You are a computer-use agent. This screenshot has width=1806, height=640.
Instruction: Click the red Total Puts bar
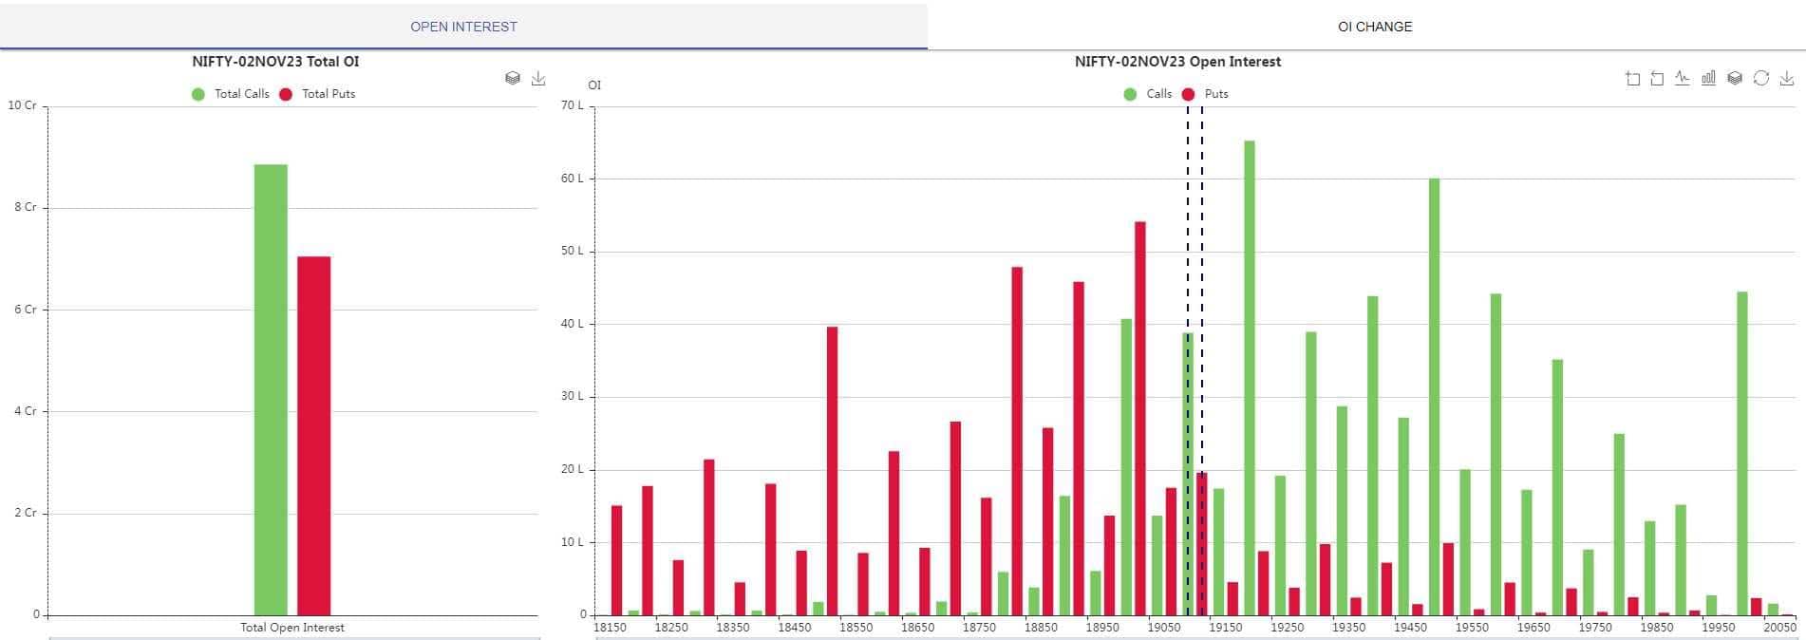(x=313, y=437)
